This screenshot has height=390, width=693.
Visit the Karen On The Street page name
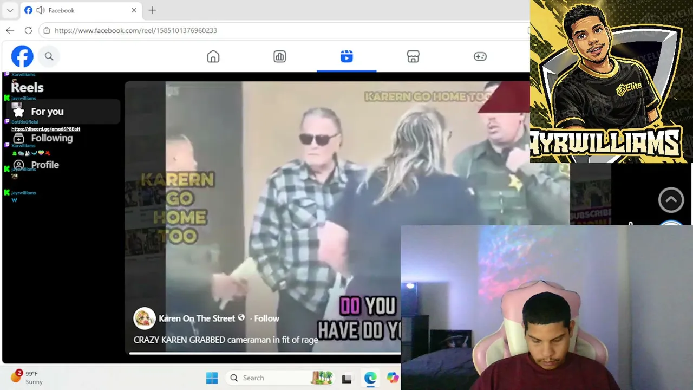click(197, 318)
